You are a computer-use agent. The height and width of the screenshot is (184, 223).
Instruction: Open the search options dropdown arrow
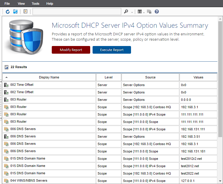(132, 12)
